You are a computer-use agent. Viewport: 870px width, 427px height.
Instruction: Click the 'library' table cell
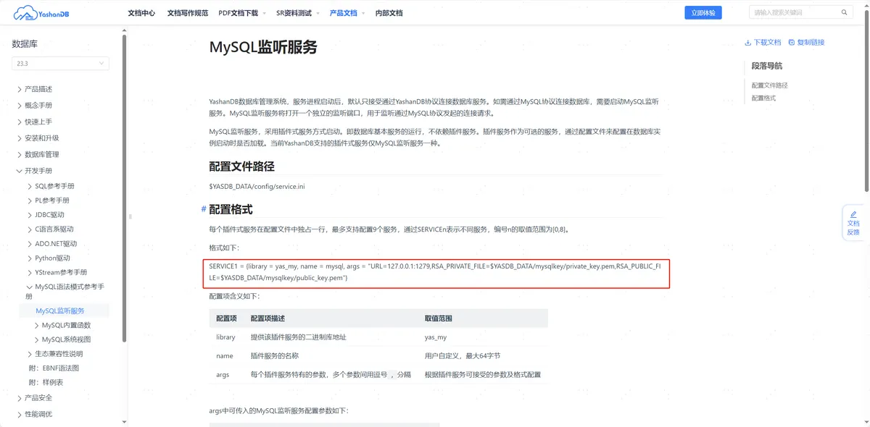225,337
